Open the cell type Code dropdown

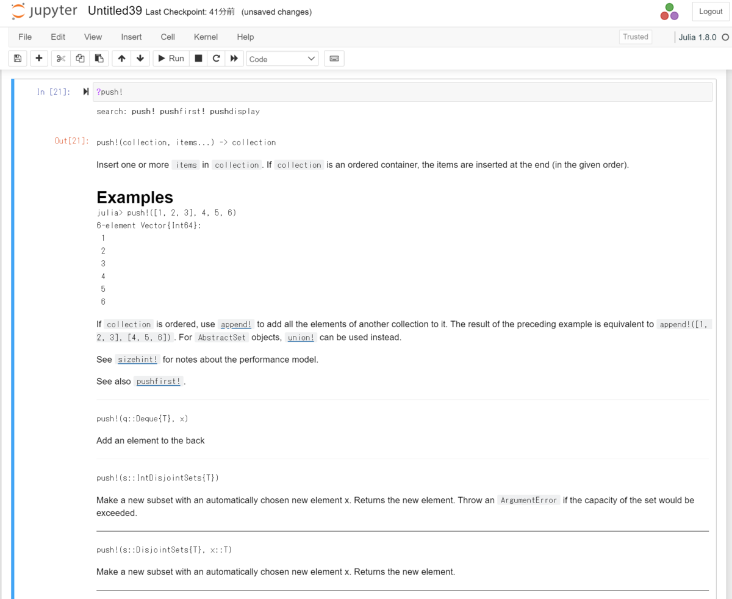(282, 59)
